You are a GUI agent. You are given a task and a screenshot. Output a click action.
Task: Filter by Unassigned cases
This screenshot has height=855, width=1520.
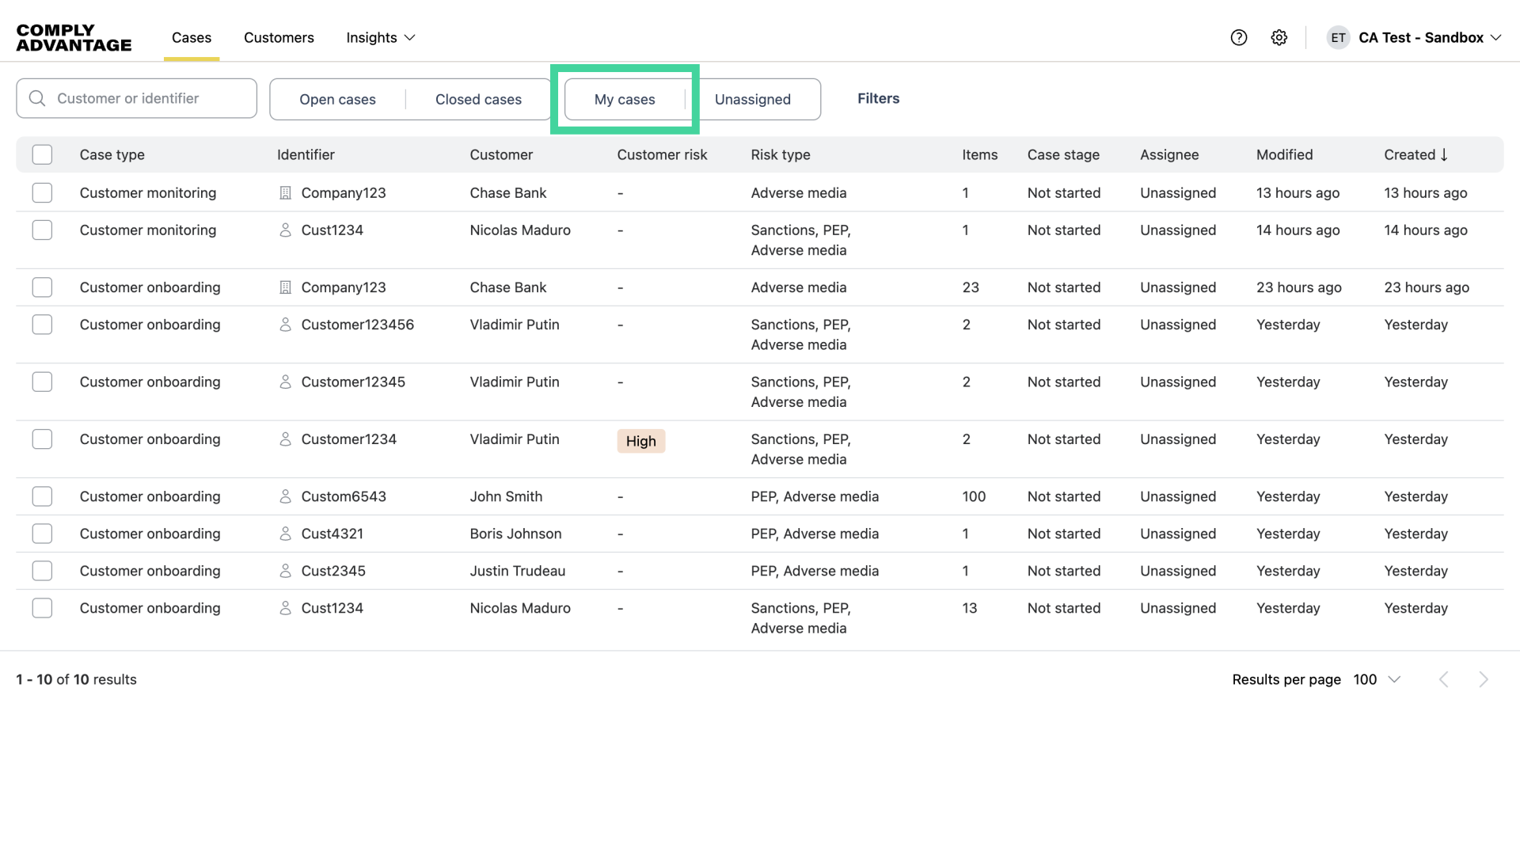[x=752, y=99]
